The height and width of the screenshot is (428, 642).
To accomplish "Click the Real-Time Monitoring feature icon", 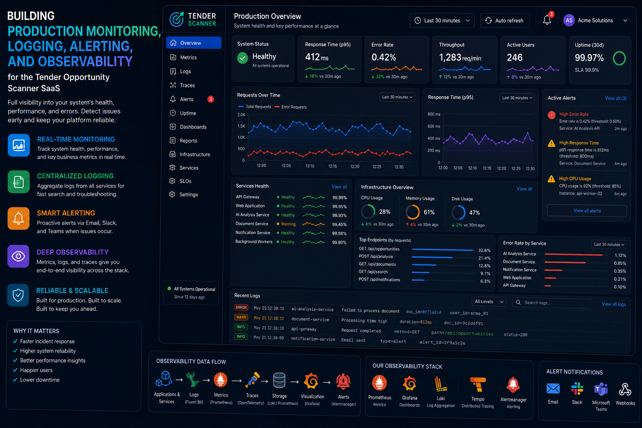I will coord(19,145).
